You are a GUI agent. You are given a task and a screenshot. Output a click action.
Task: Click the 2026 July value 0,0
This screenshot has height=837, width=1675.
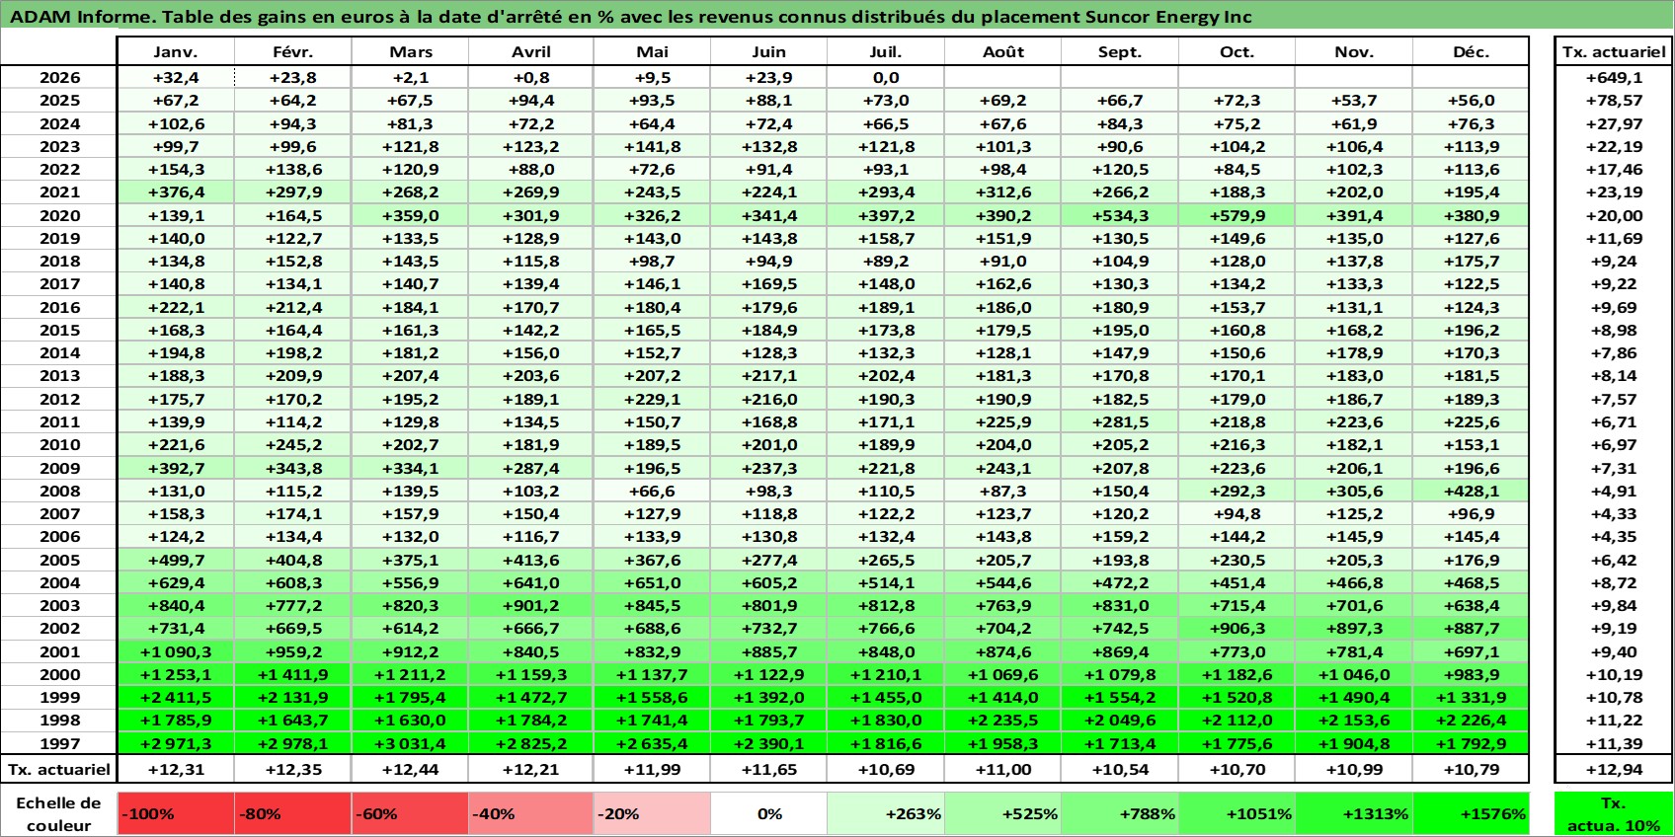pyautogui.click(x=886, y=78)
